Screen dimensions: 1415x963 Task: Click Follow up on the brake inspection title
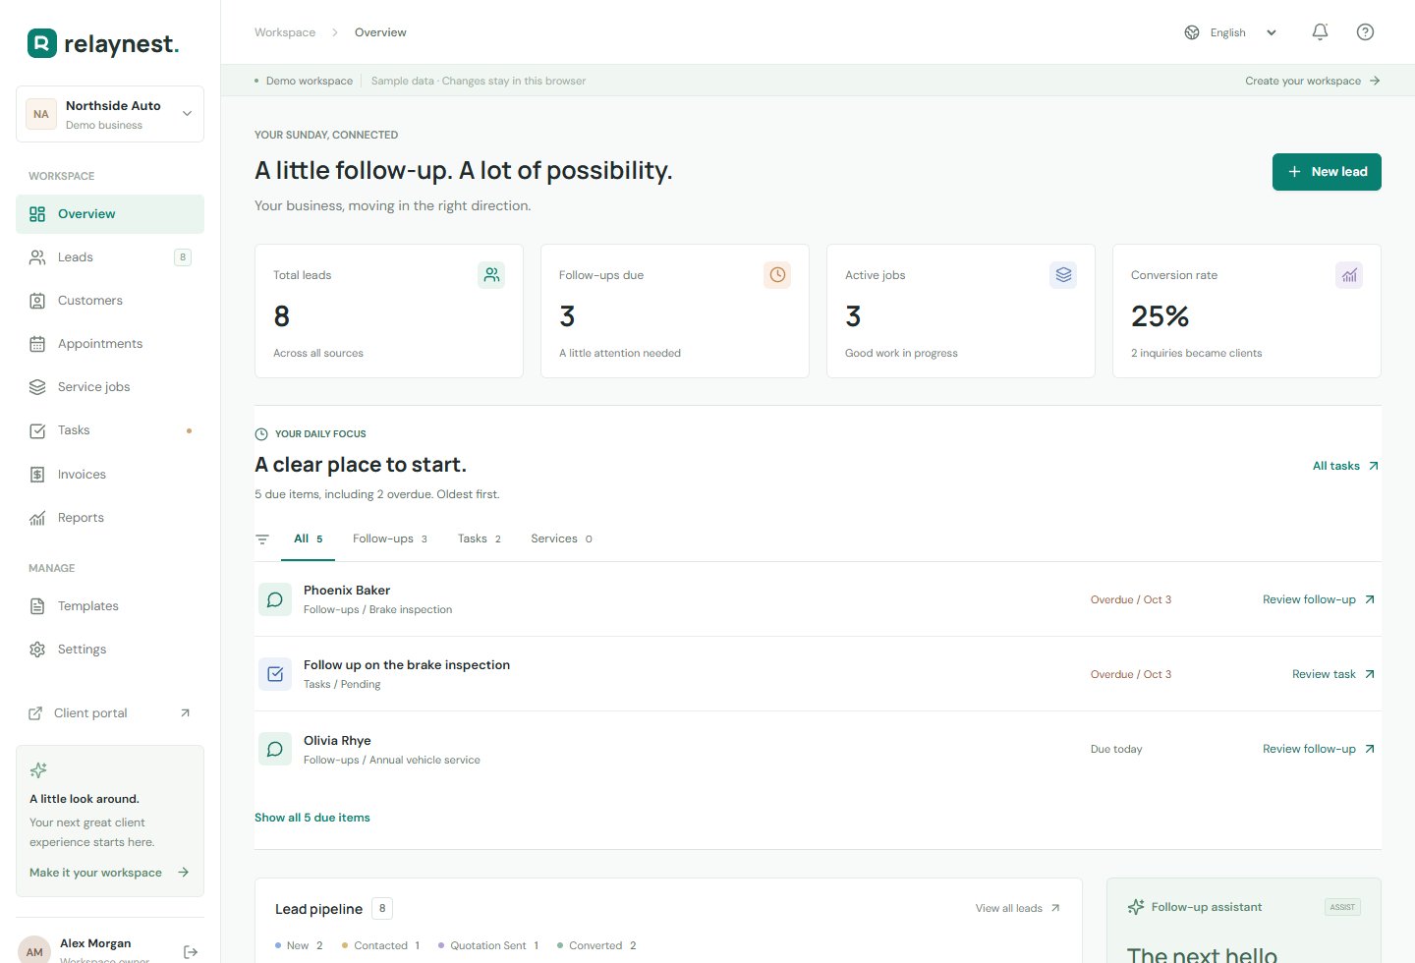(x=407, y=665)
